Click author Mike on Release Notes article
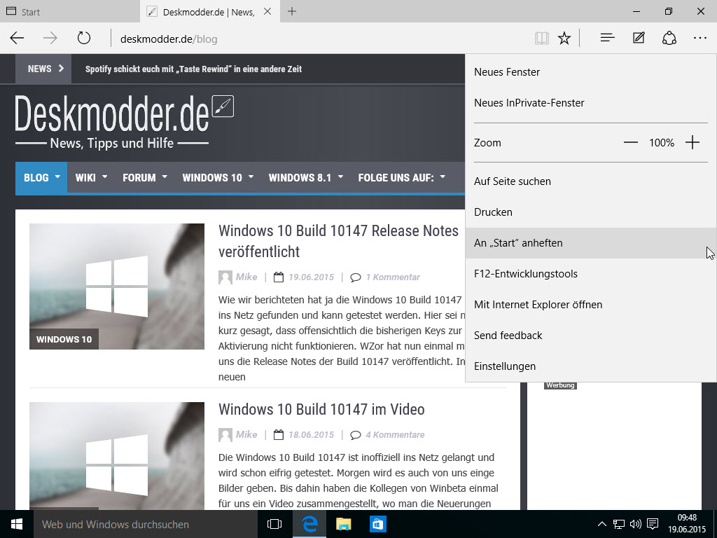Screen dimensions: 717x538 click(246, 277)
